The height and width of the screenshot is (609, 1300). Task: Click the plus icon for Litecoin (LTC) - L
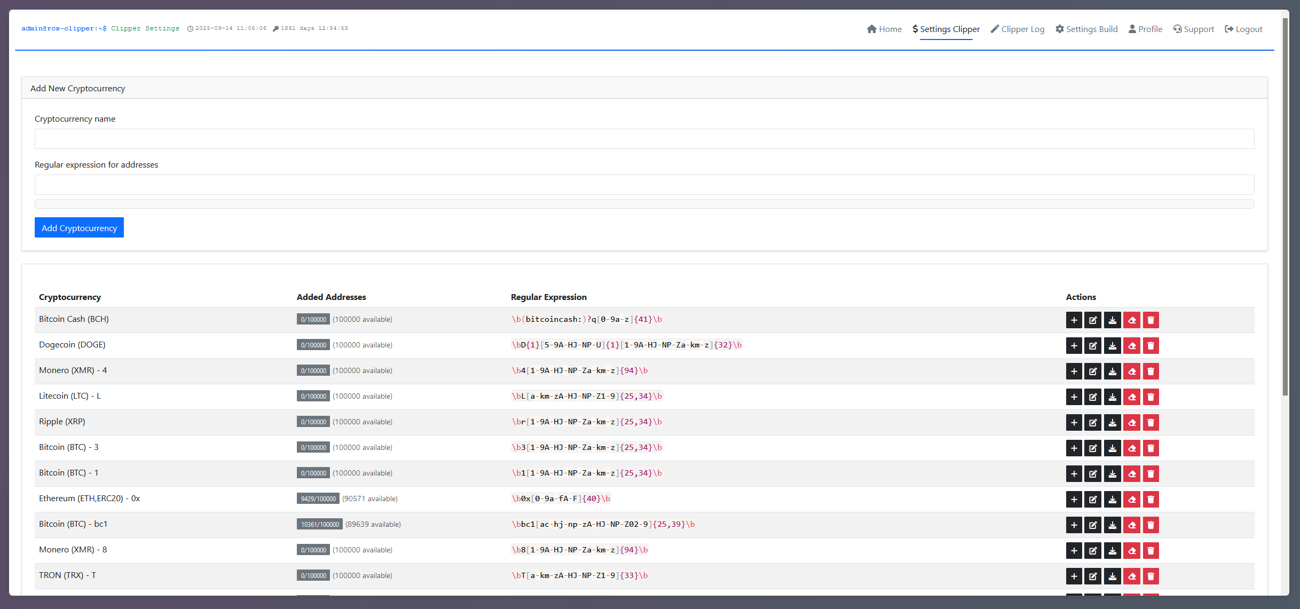point(1074,397)
